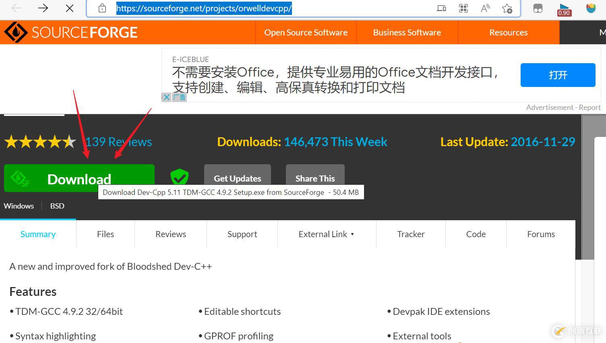Open the Business Software menu
The width and height of the screenshot is (606, 343).
[407, 33]
